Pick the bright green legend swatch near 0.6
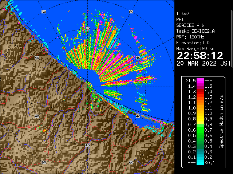 200,130
